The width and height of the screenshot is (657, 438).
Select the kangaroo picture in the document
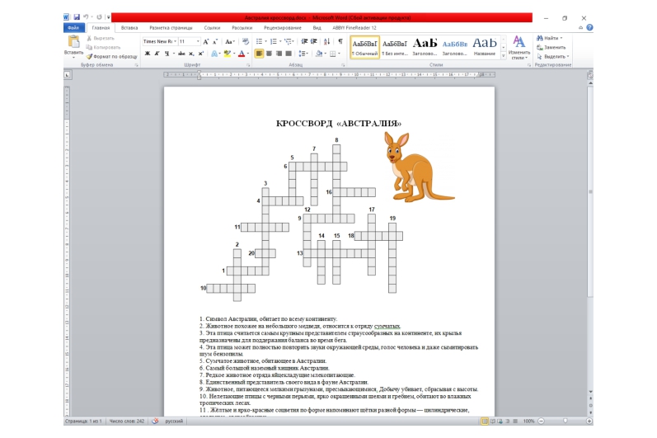(x=418, y=167)
